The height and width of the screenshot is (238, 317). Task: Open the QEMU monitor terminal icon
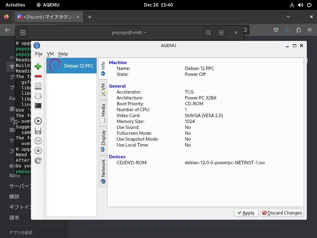(38, 106)
